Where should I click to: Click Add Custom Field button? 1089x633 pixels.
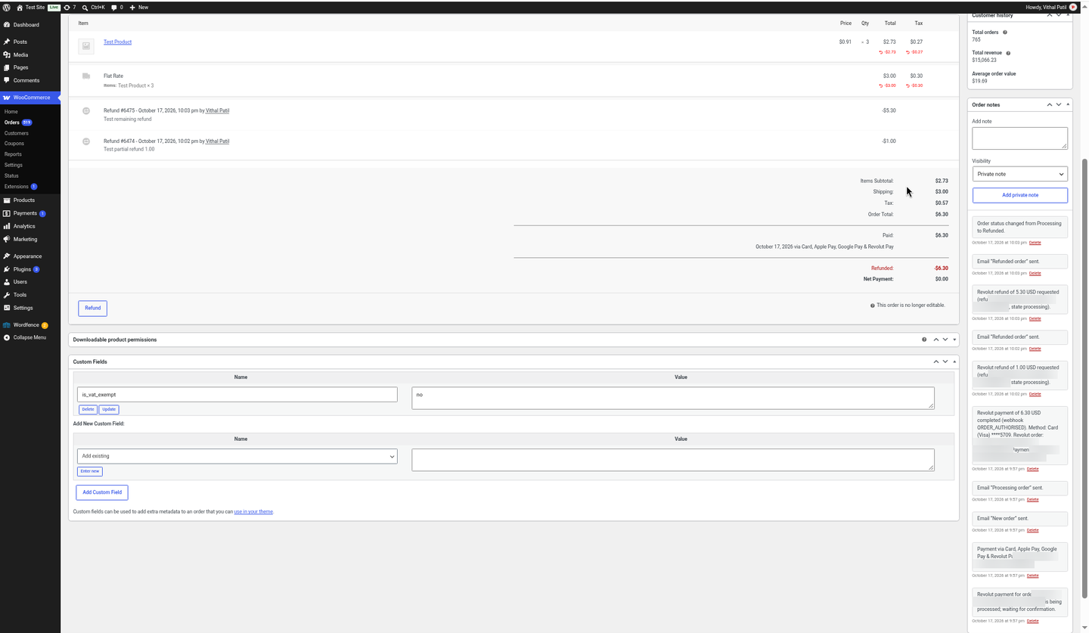(x=102, y=492)
